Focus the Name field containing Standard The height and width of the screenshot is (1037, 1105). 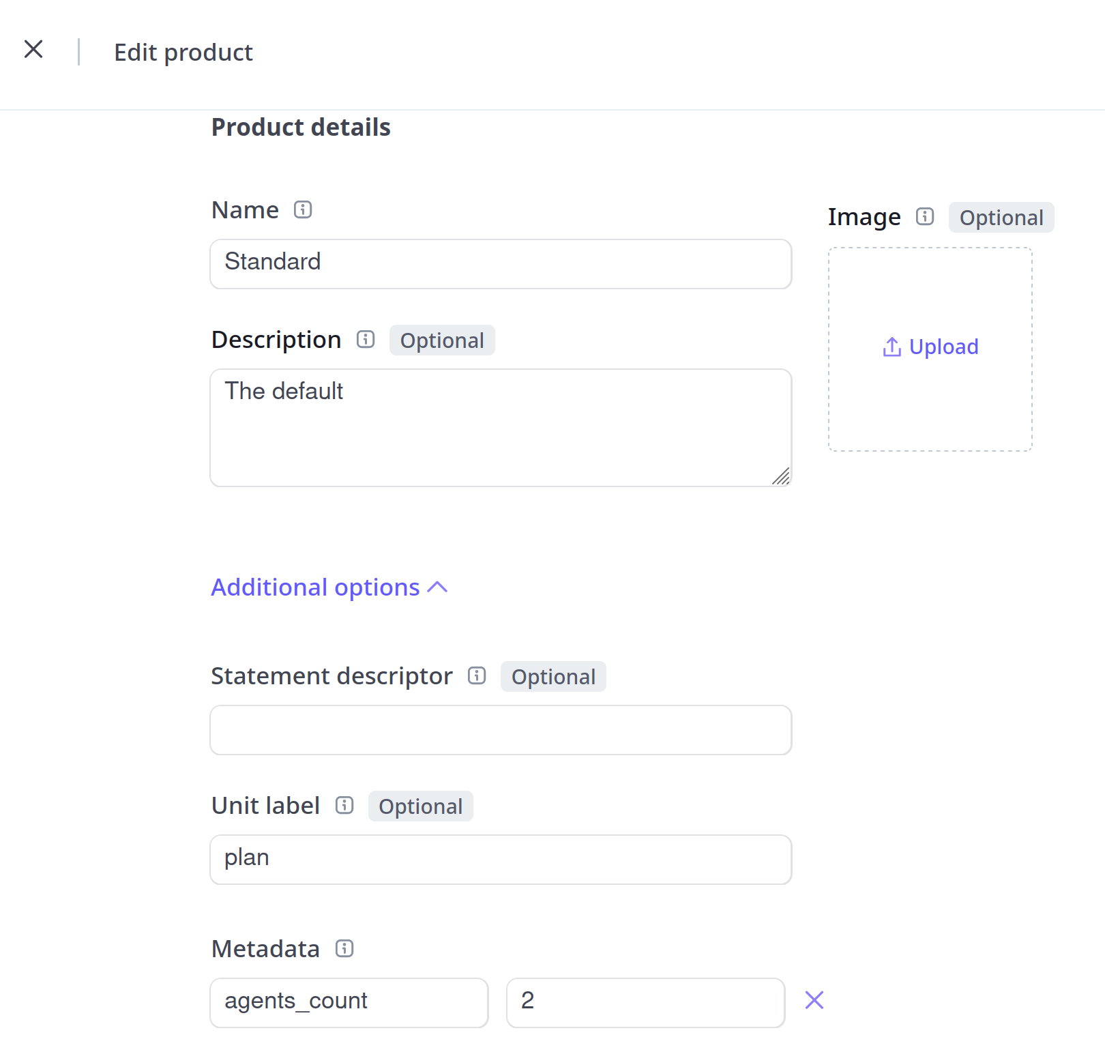pyautogui.click(x=501, y=263)
